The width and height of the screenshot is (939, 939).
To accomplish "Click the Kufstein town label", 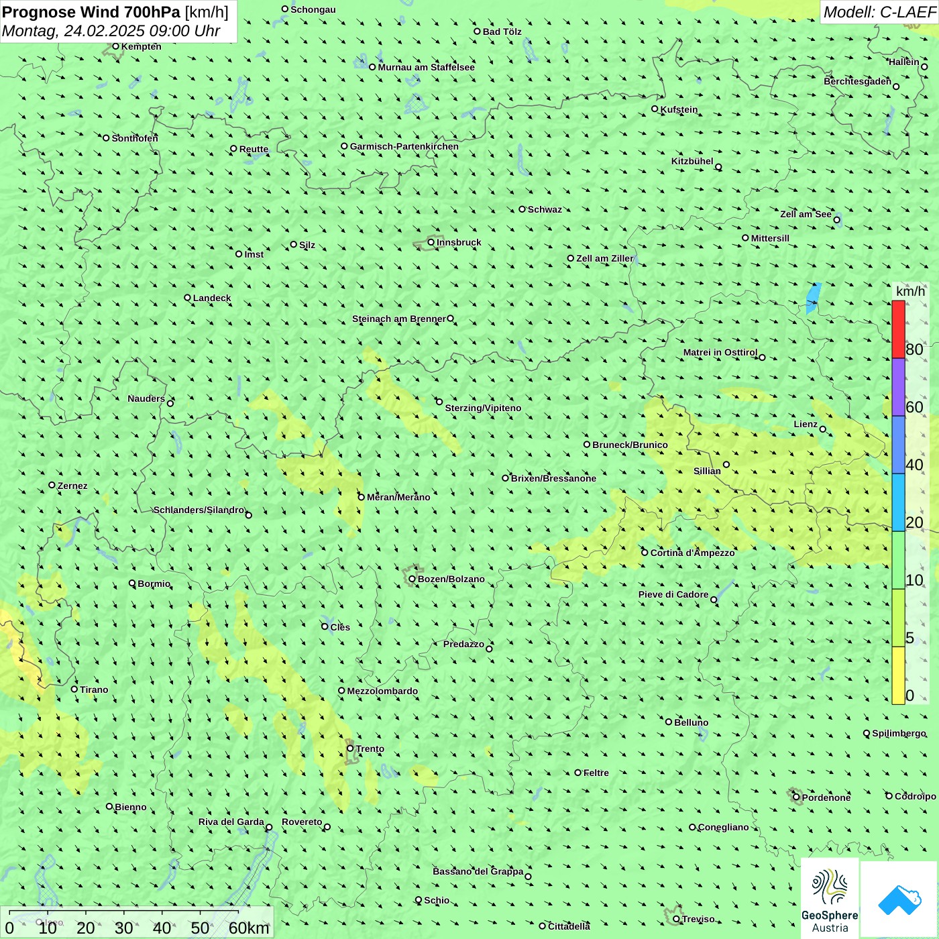I will [x=679, y=109].
